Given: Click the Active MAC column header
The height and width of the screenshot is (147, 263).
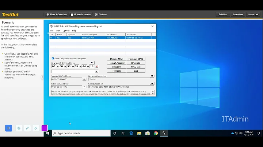Looking at the screenshot, I should click(x=138, y=35).
